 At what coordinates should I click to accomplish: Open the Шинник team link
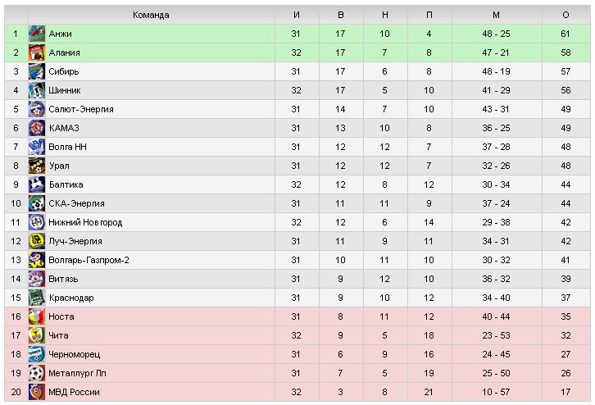(65, 90)
